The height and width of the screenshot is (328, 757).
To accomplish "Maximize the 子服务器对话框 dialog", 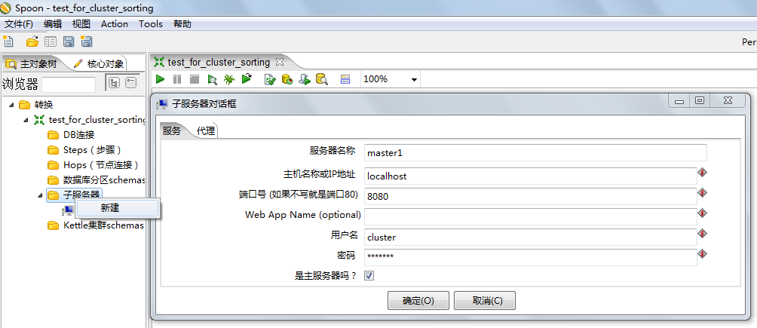I will coord(699,100).
